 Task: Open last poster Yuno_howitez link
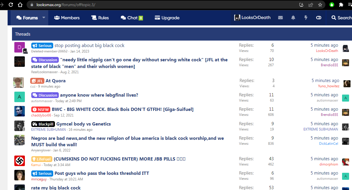tap(329, 86)
